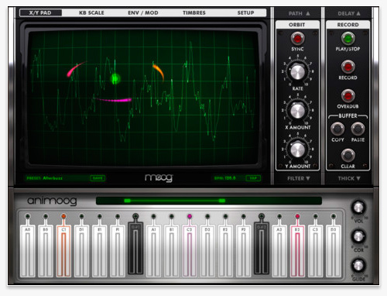Play the black G#1 key
This screenshot has width=387, height=296.
(135, 248)
